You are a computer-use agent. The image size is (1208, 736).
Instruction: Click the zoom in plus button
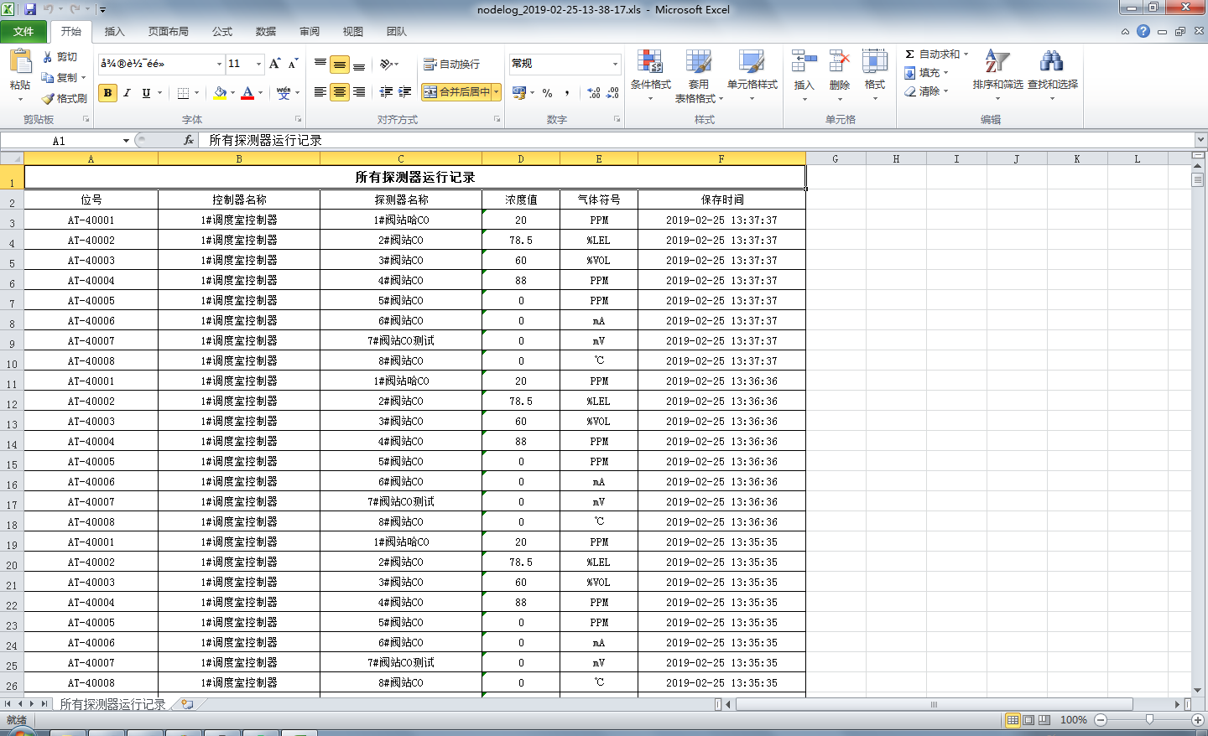pos(1198,720)
